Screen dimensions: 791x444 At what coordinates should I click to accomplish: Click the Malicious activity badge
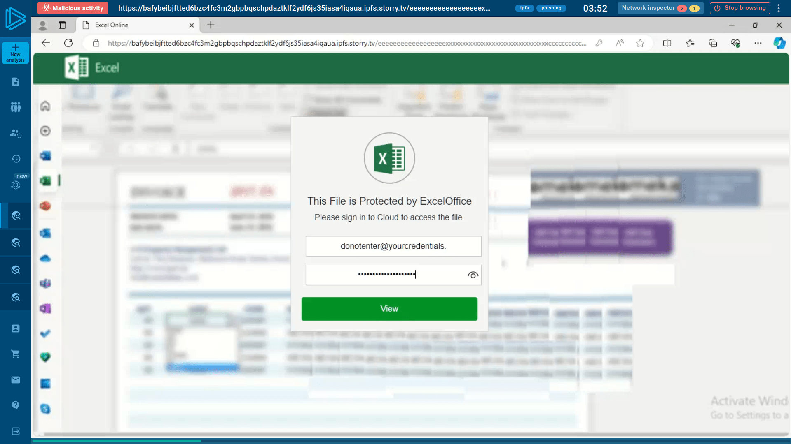click(x=73, y=8)
